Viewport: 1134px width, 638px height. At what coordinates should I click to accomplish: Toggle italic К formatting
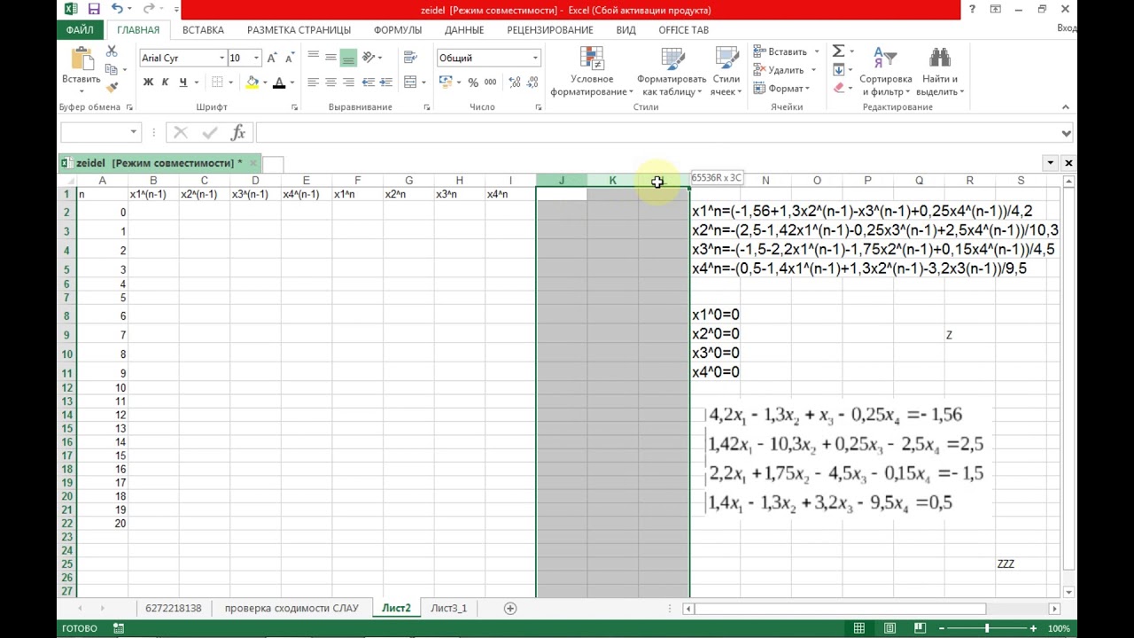[x=165, y=82]
